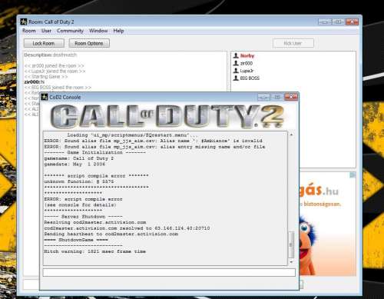Click 'gamename: Call of Duty 2' console line

coord(79,158)
